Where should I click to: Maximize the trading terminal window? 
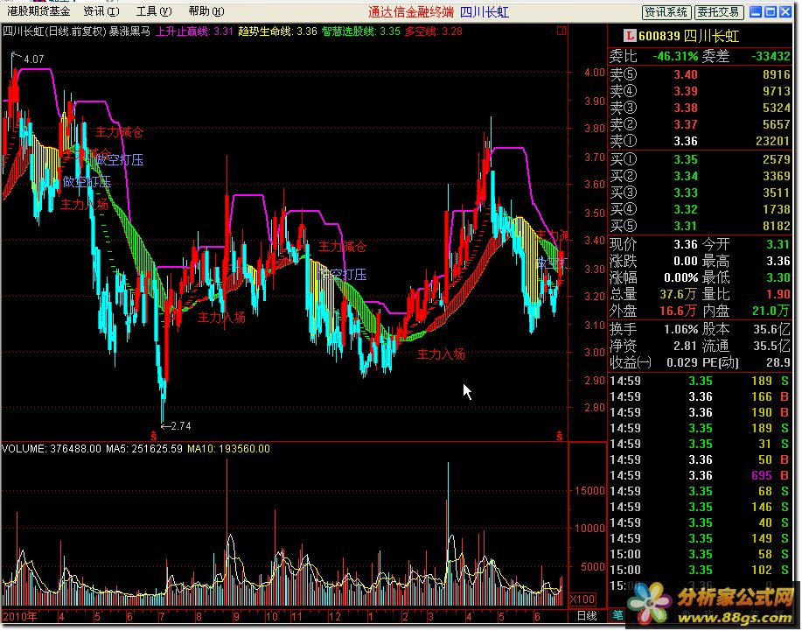pyautogui.click(x=771, y=11)
